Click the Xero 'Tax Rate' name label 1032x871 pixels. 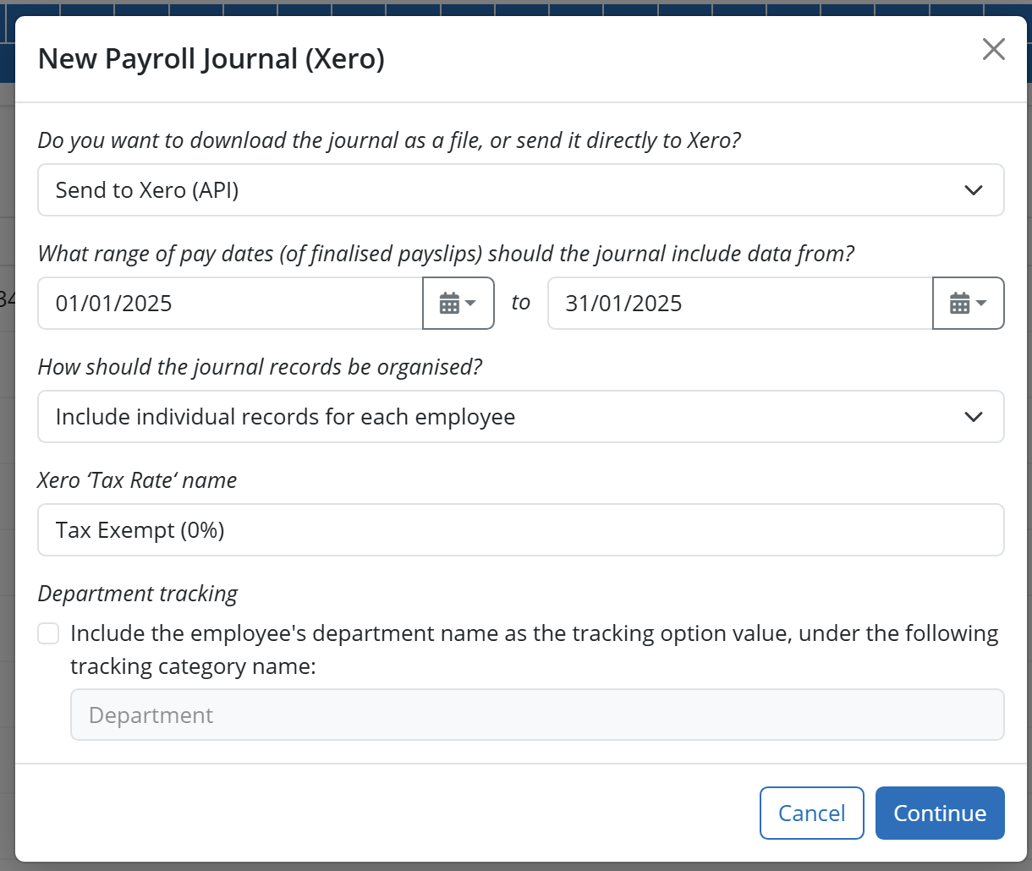[x=138, y=480]
